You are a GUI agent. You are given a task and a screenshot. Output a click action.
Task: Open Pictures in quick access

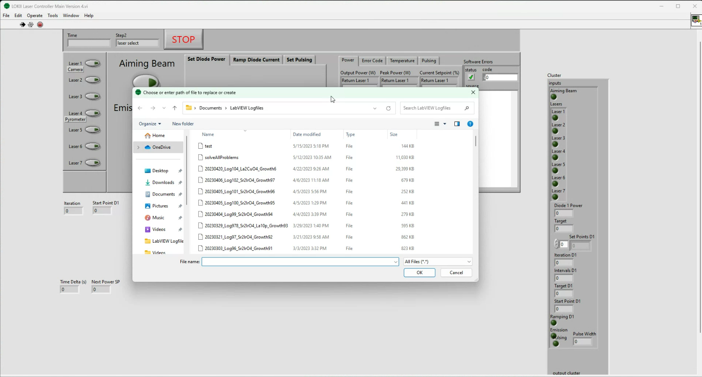pos(160,206)
